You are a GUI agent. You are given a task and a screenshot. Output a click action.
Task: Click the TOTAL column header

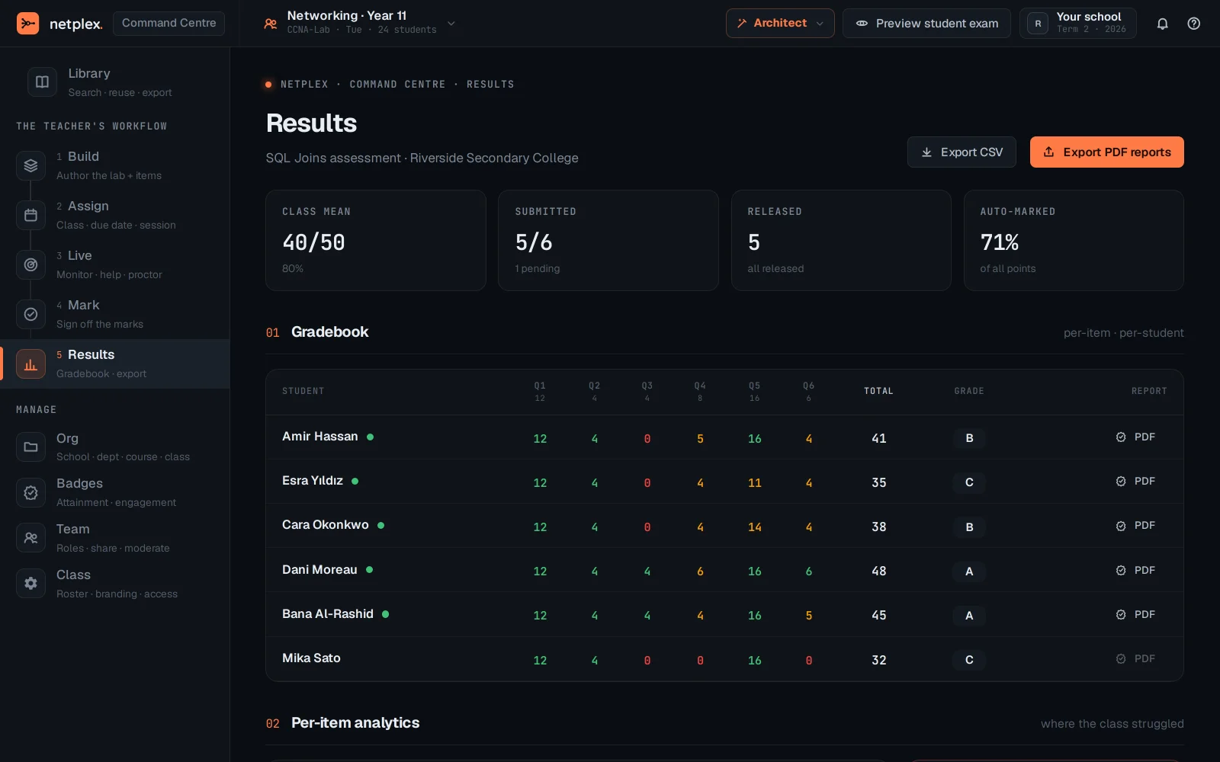(x=878, y=391)
